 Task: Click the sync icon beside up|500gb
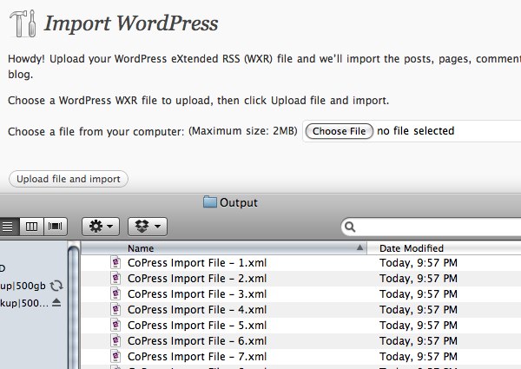(x=56, y=286)
